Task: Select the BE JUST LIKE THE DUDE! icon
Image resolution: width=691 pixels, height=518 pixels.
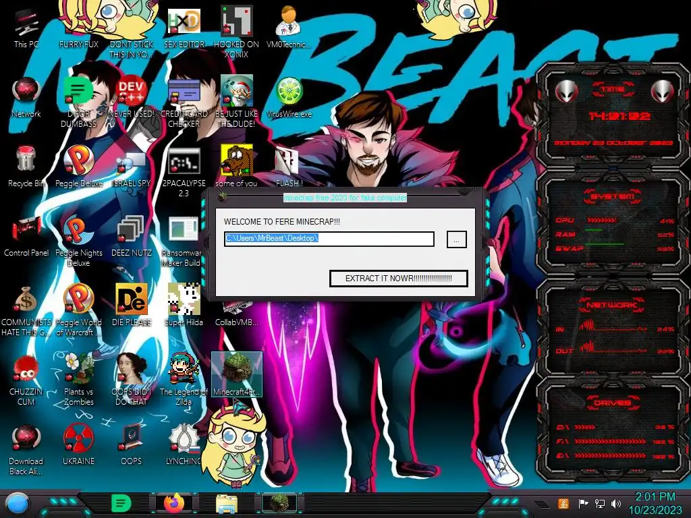Action: pyautogui.click(x=236, y=103)
